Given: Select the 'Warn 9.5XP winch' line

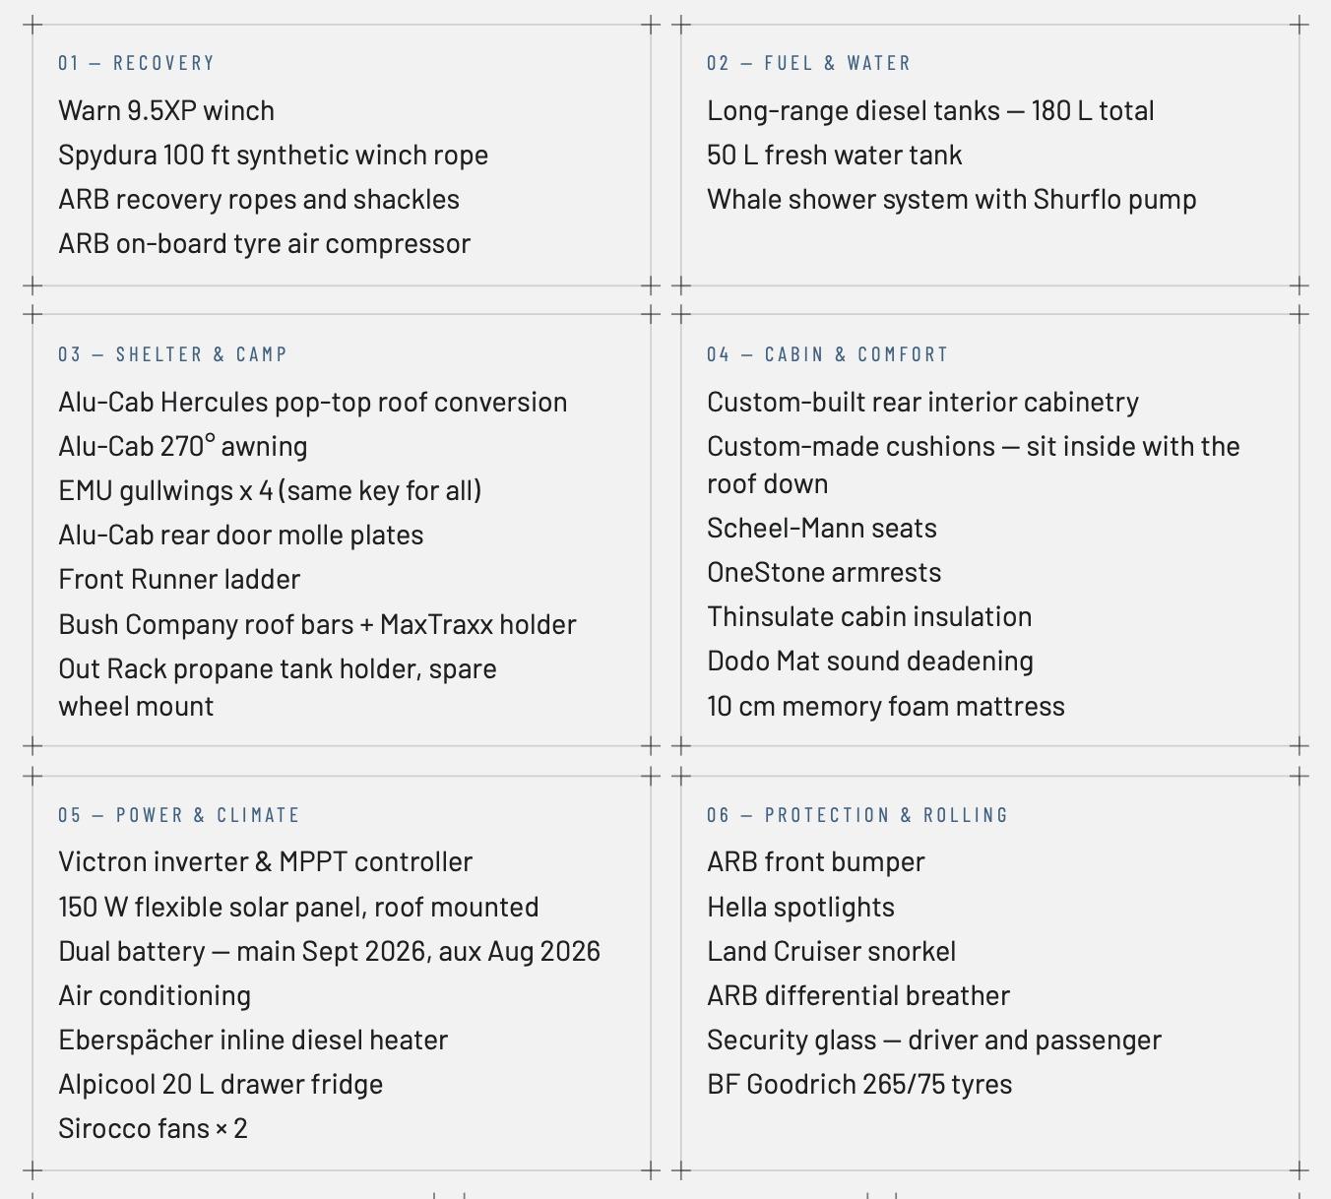Looking at the screenshot, I should click(x=166, y=110).
